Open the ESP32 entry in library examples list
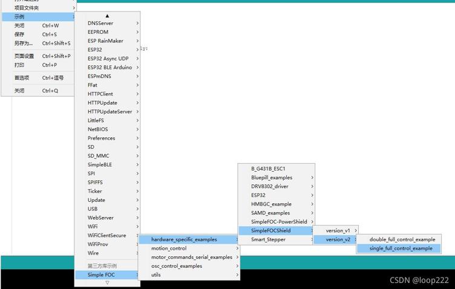The width and height of the screenshot is (455, 289). pos(107,50)
